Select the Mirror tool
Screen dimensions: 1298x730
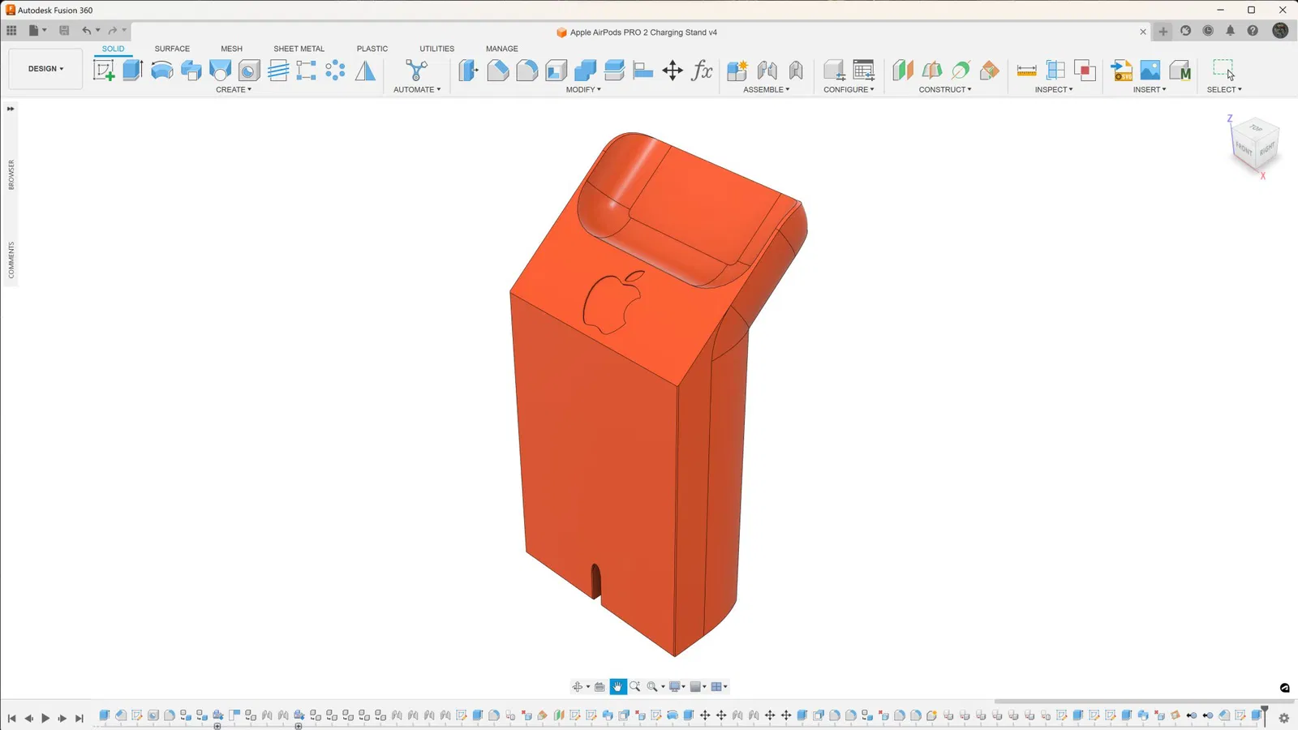[x=366, y=71]
